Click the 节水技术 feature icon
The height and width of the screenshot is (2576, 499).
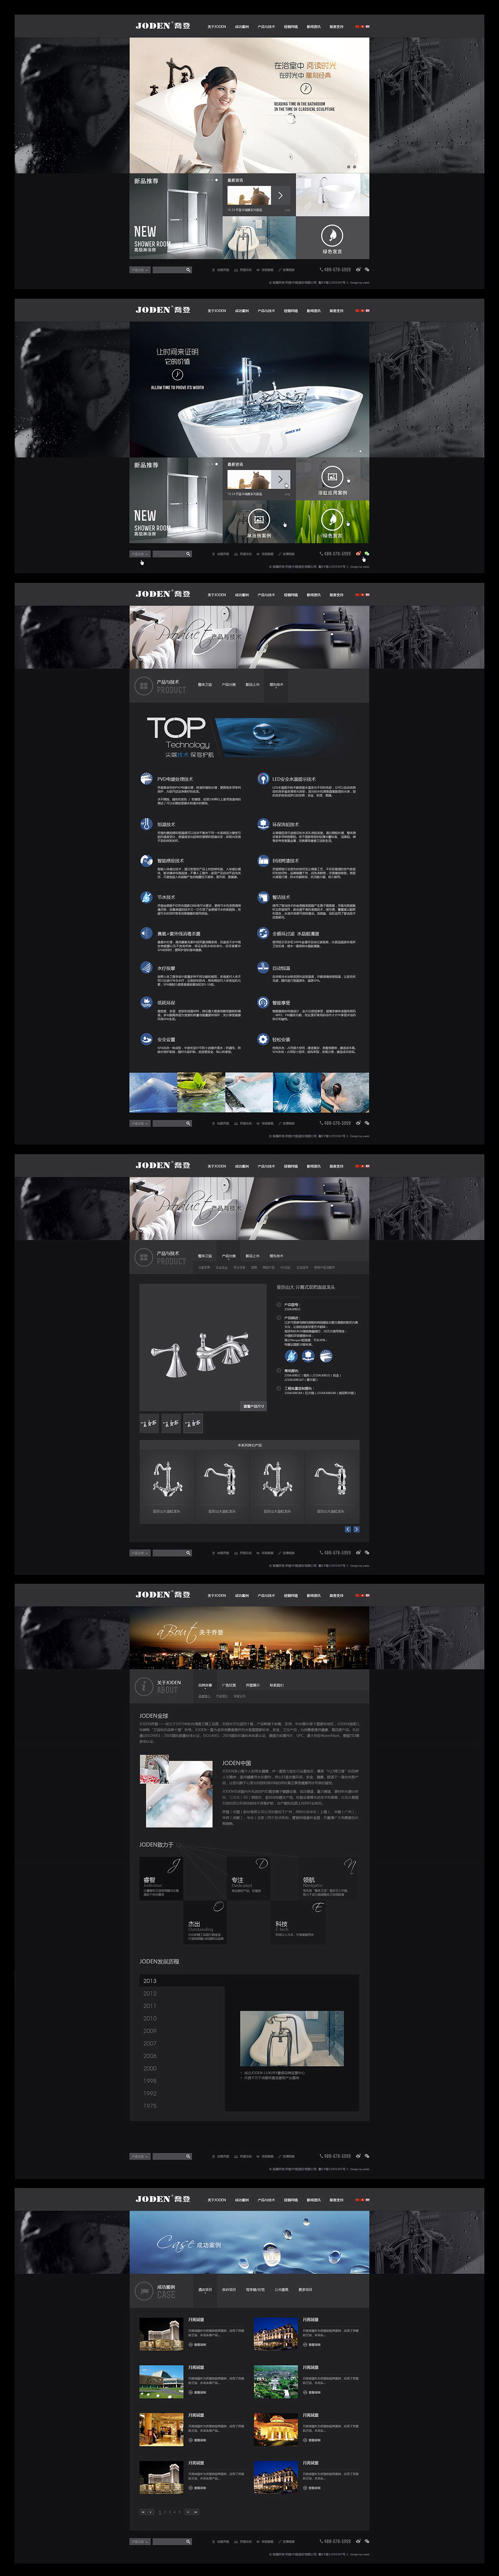(147, 897)
